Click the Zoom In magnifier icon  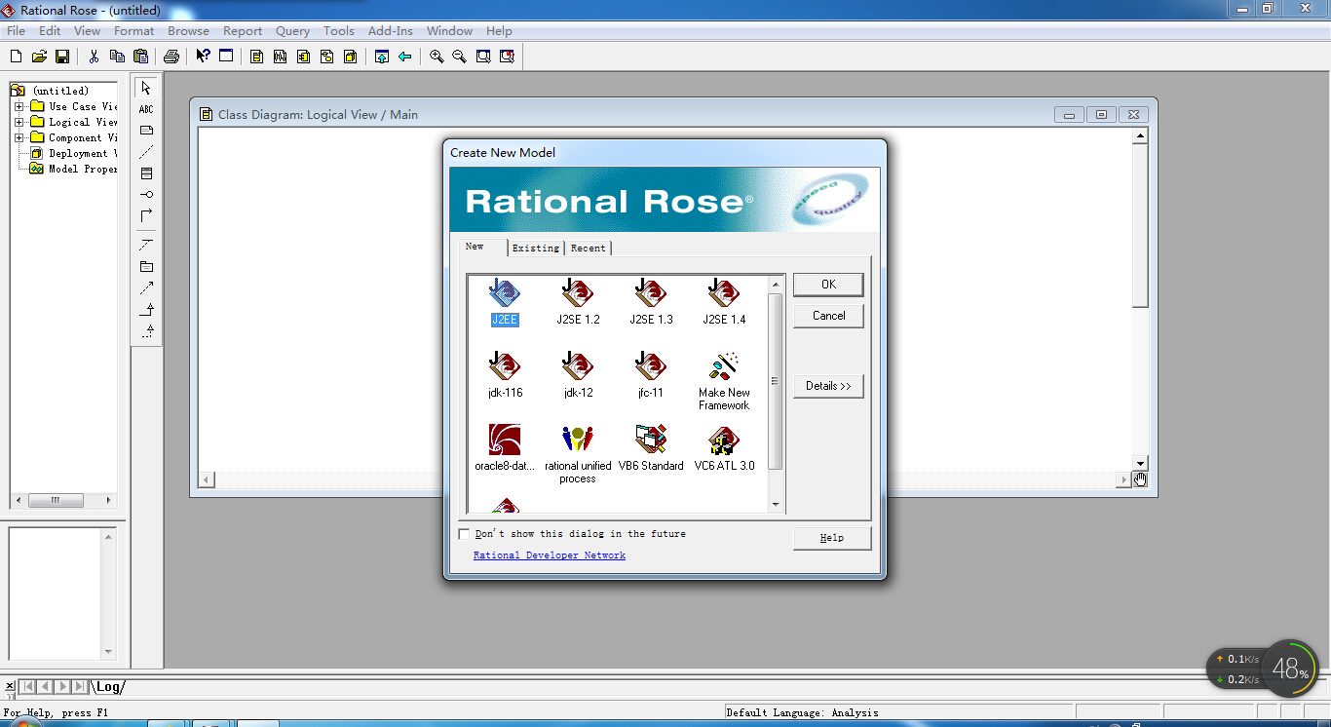point(437,57)
